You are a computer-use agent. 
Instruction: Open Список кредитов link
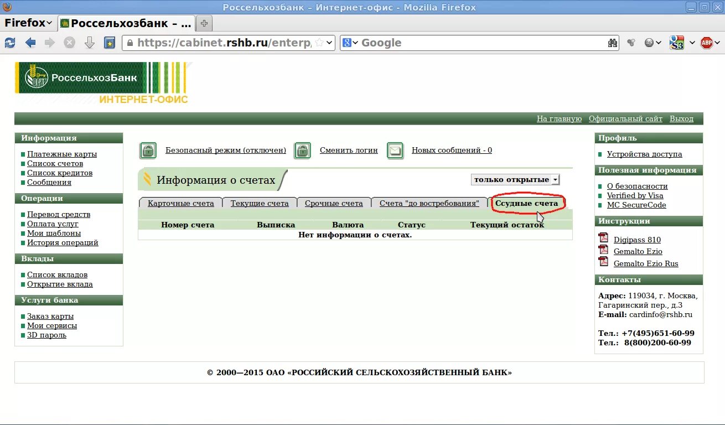pyautogui.click(x=60, y=173)
